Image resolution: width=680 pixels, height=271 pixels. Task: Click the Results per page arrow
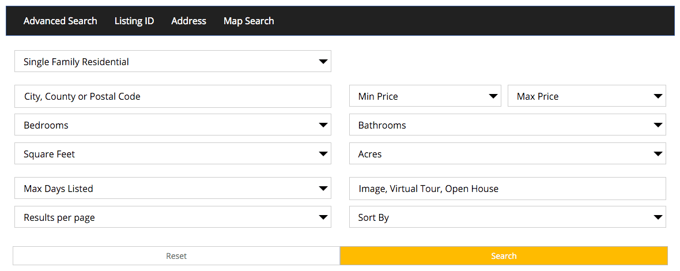pyautogui.click(x=323, y=217)
